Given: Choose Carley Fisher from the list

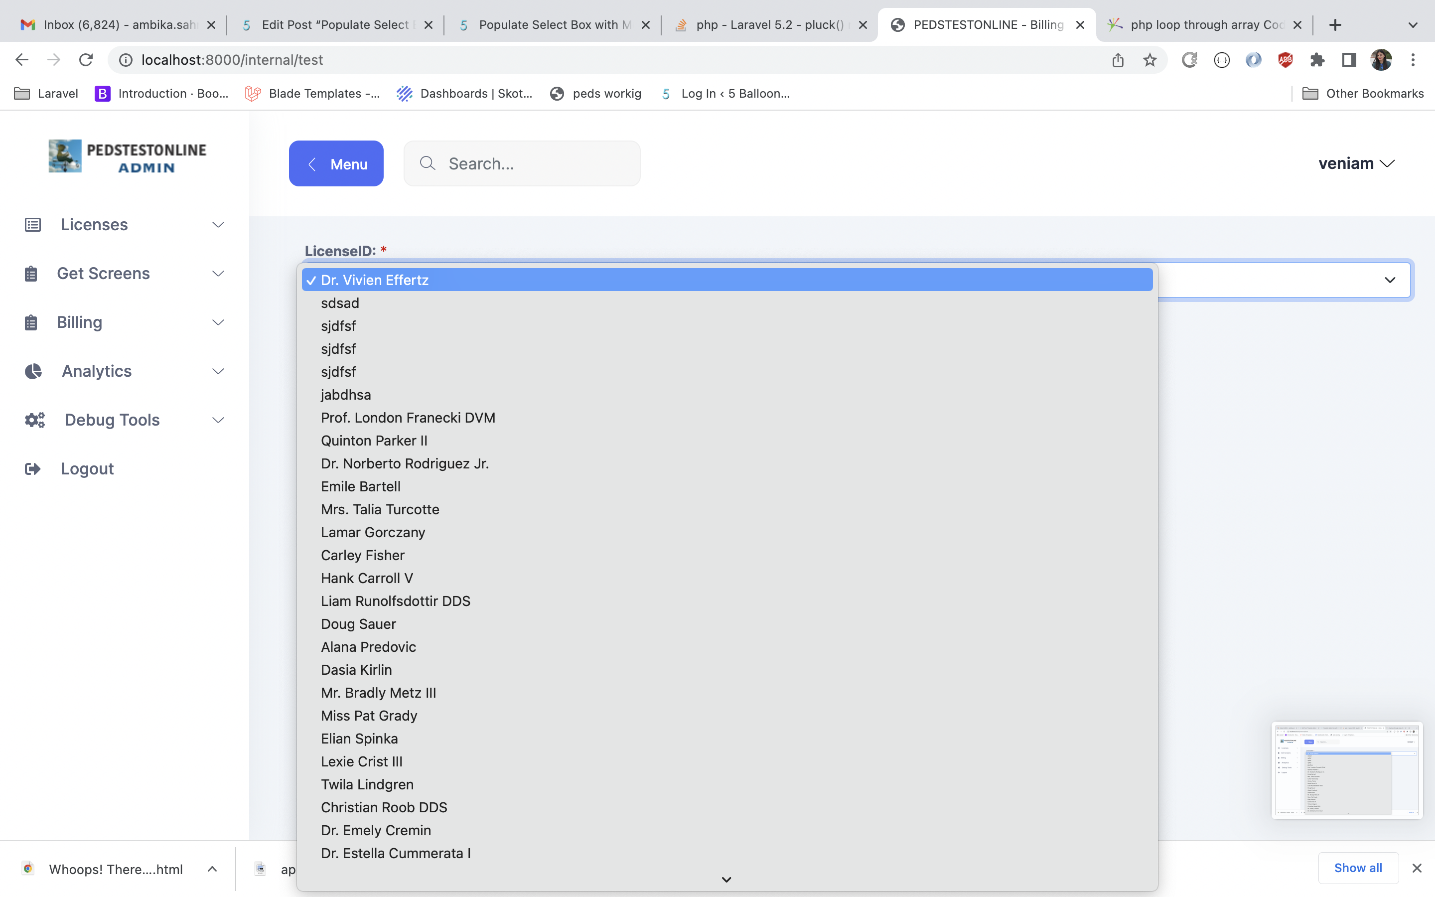Looking at the screenshot, I should click(x=362, y=555).
